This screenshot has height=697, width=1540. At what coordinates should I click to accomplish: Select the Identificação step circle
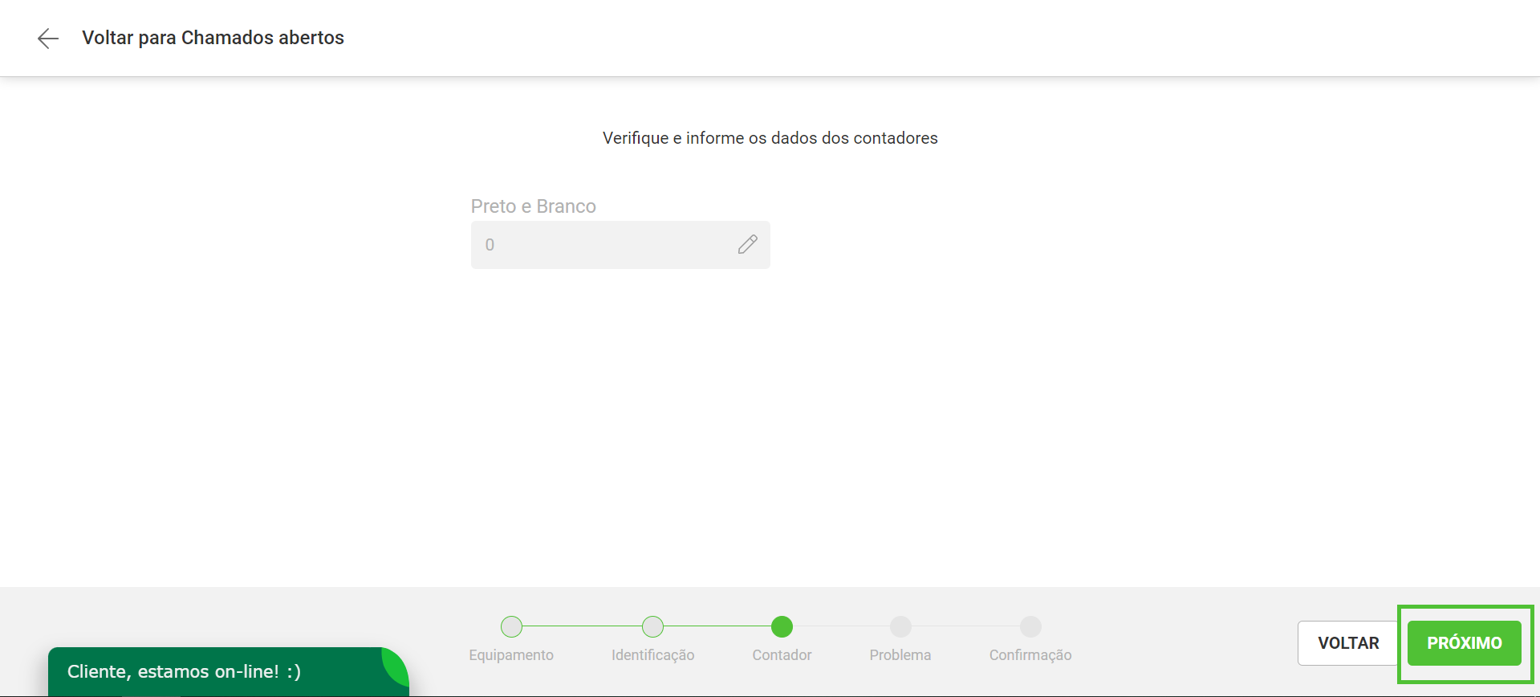653,626
